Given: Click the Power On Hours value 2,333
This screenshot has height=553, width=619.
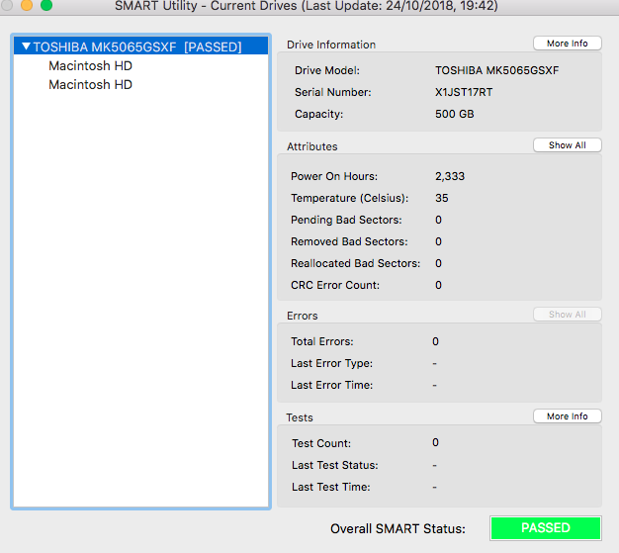Looking at the screenshot, I should [x=450, y=176].
